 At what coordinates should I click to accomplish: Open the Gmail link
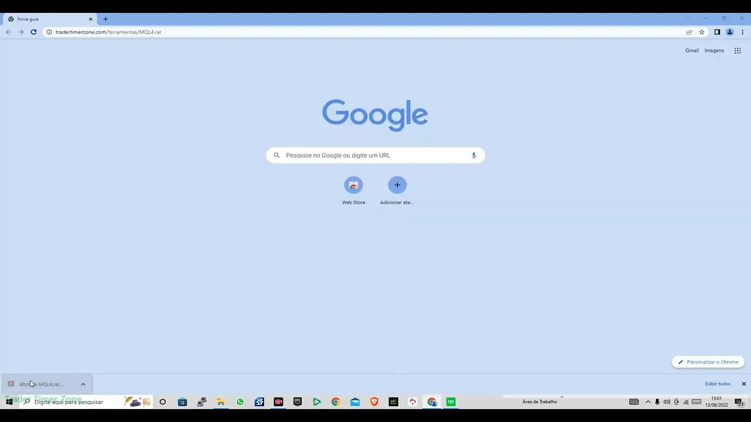(x=692, y=50)
